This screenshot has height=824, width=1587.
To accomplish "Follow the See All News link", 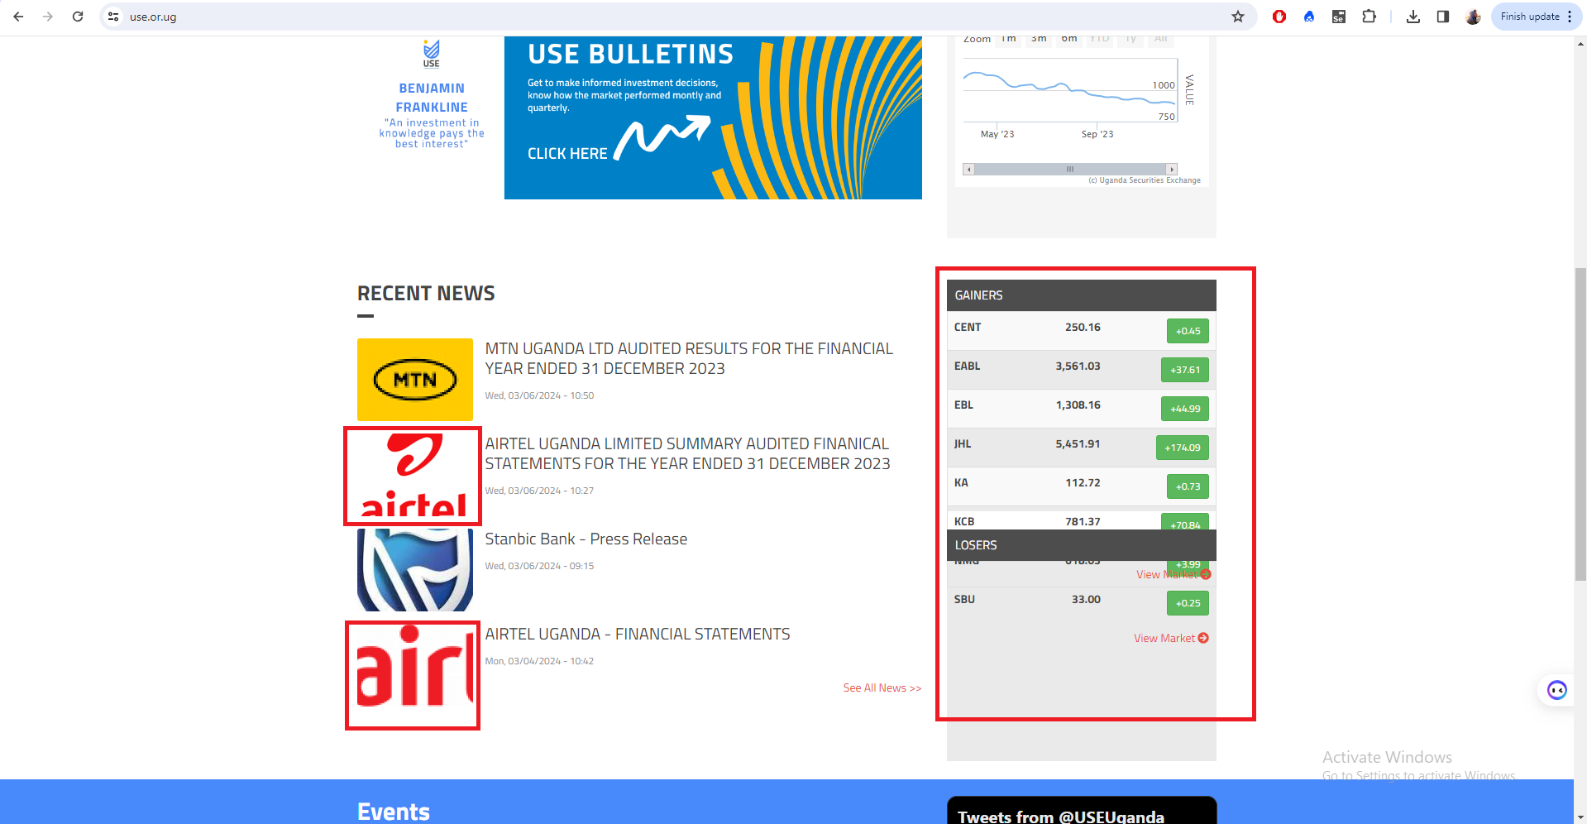I will pyautogui.click(x=882, y=688).
